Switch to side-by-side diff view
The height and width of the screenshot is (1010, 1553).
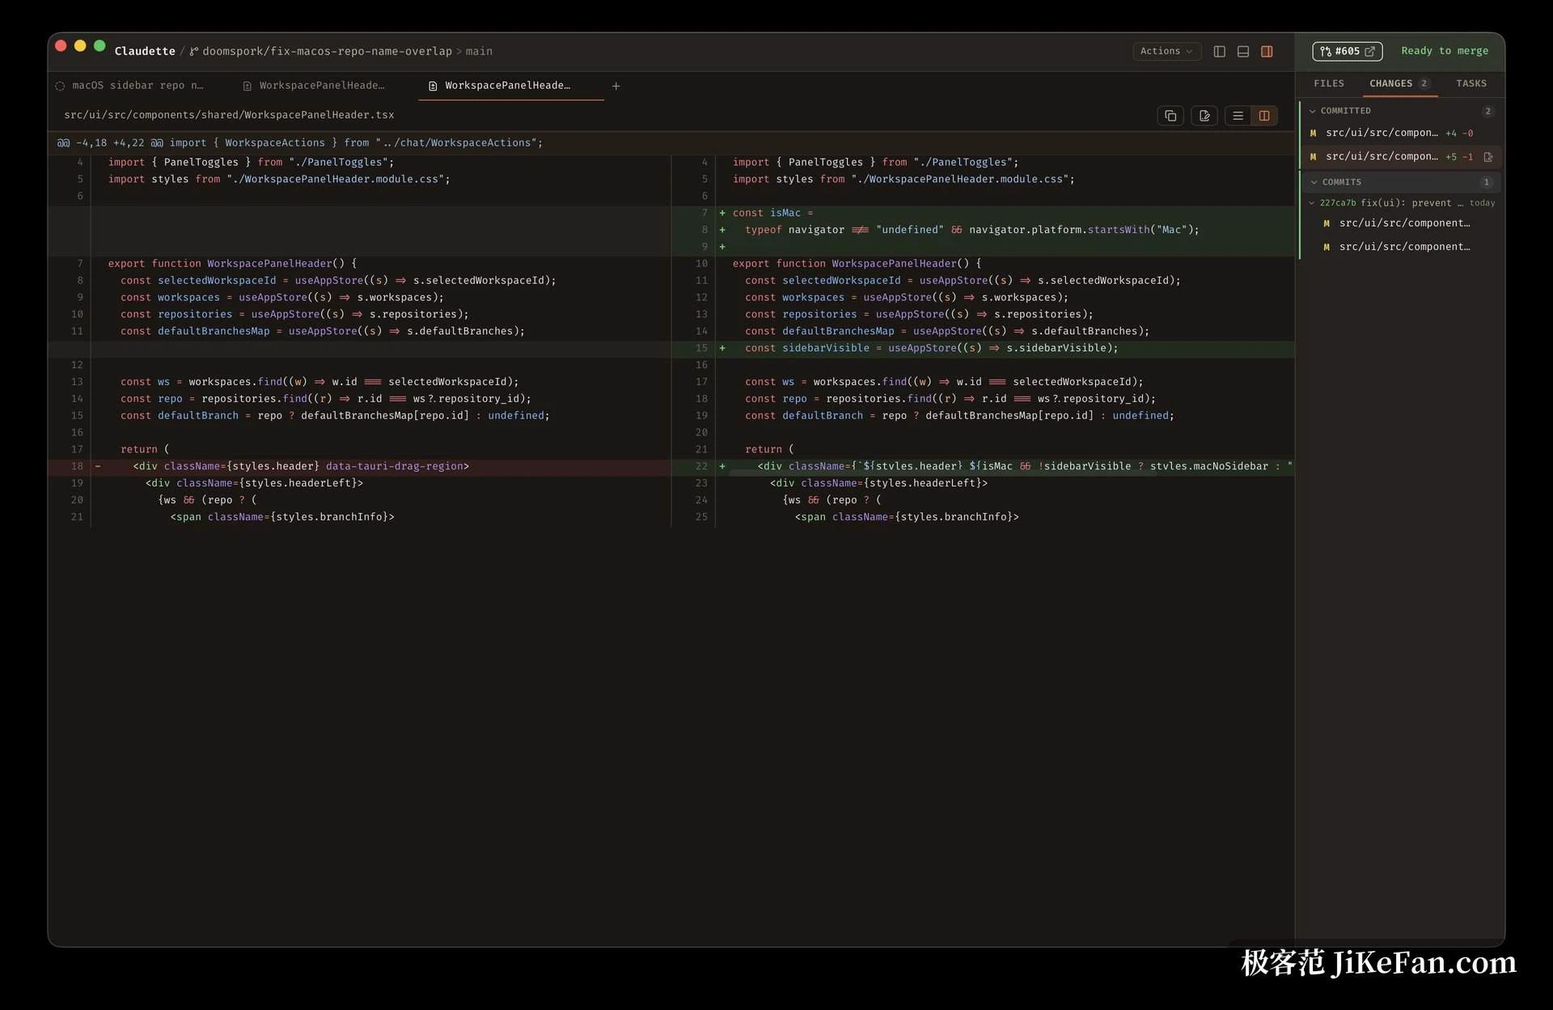(1264, 116)
